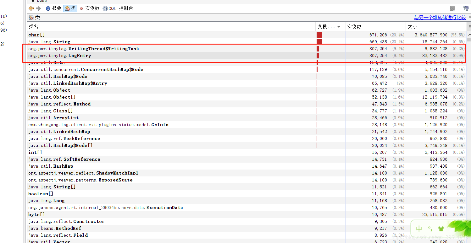
Task: Open the column chooser icon beside 大小 header
Action: click(x=469, y=27)
